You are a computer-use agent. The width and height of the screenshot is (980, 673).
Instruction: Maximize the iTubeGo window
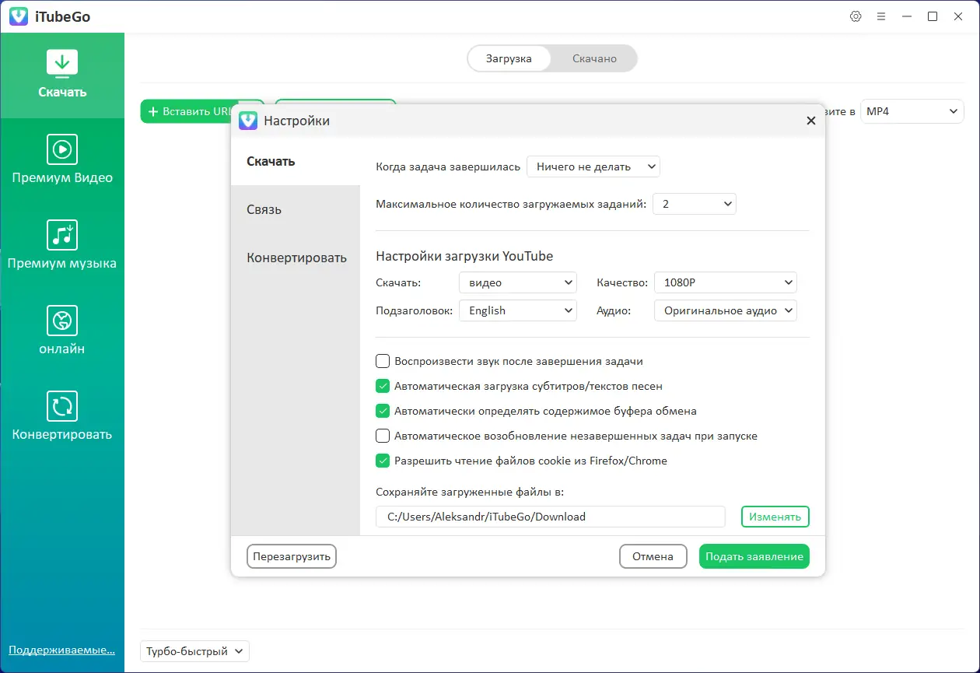[x=933, y=16]
